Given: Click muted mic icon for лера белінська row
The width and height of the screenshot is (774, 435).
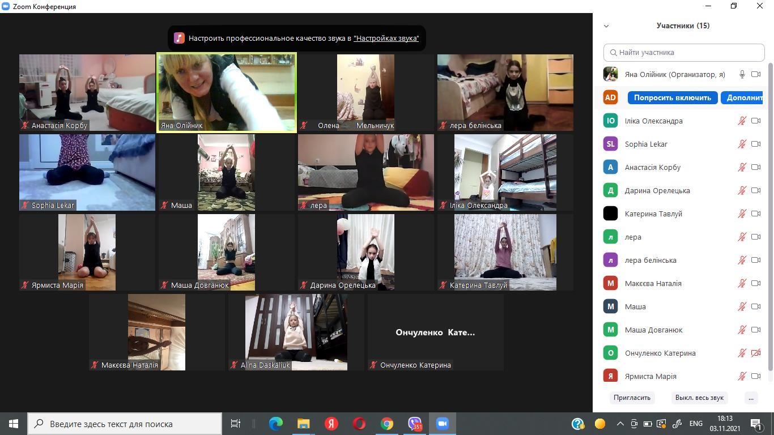Looking at the screenshot, I should pyautogui.click(x=742, y=260).
